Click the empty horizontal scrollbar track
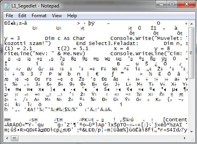The height and width of the screenshot is (144, 197). (x=100, y=138)
